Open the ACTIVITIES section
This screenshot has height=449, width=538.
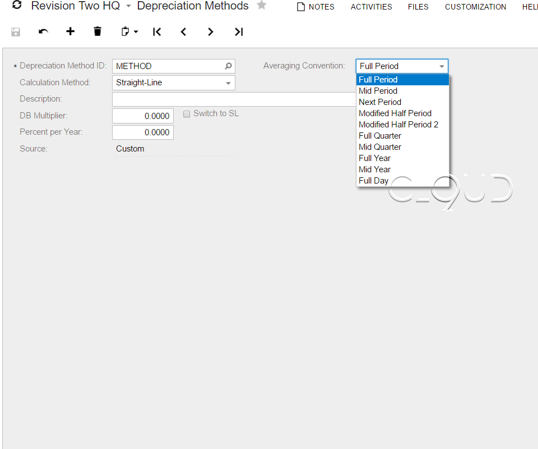coord(371,7)
